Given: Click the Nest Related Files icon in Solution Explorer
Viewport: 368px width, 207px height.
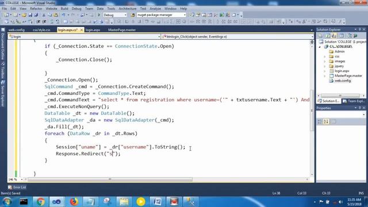Looking at the screenshot, I should click(x=333, y=36).
